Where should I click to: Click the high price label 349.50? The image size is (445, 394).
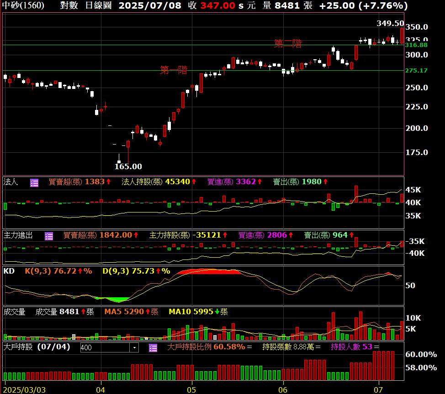pos(390,23)
